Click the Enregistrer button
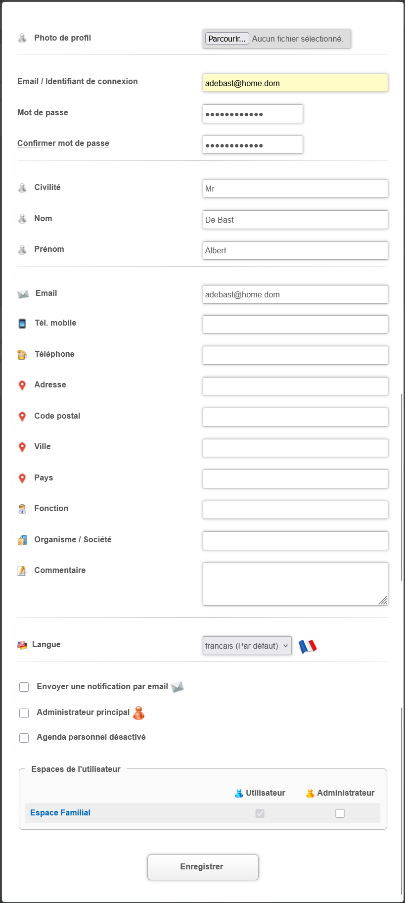The width and height of the screenshot is (405, 903). pyautogui.click(x=203, y=867)
